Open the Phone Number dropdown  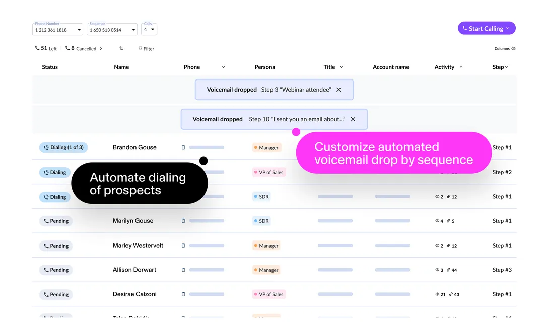click(78, 30)
